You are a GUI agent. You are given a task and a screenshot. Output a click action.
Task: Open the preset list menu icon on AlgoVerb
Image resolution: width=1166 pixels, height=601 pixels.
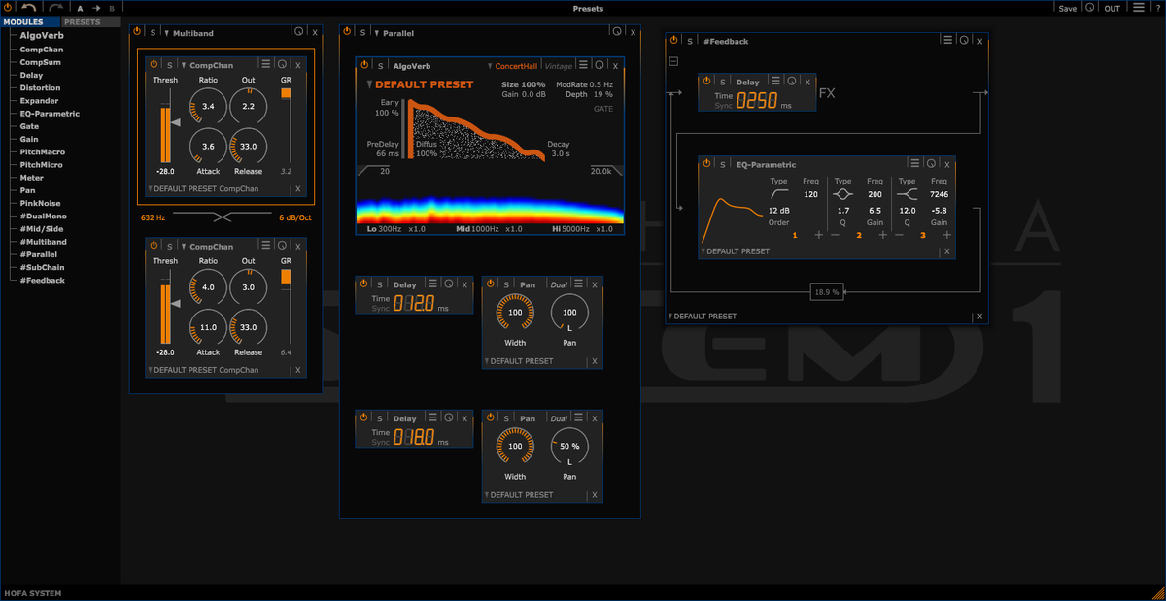(583, 65)
